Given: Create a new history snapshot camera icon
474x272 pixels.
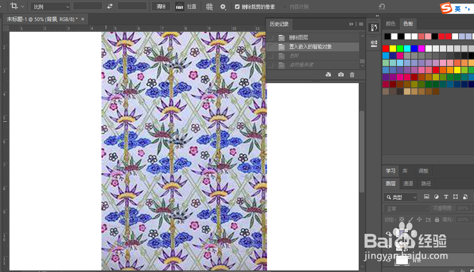Looking at the screenshot, I should (x=341, y=75).
